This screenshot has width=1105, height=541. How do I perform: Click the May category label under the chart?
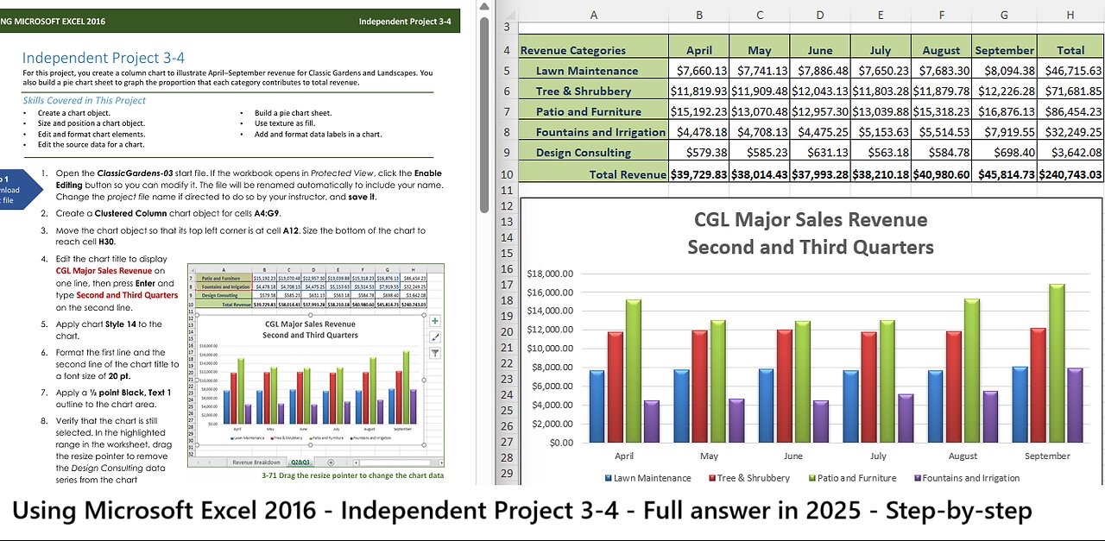click(709, 456)
